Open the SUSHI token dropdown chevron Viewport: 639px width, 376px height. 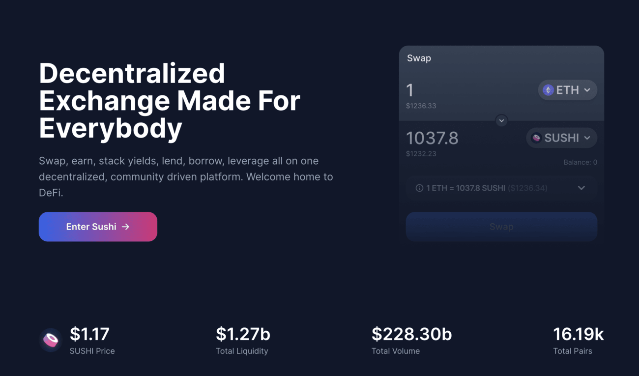point(587,138)
